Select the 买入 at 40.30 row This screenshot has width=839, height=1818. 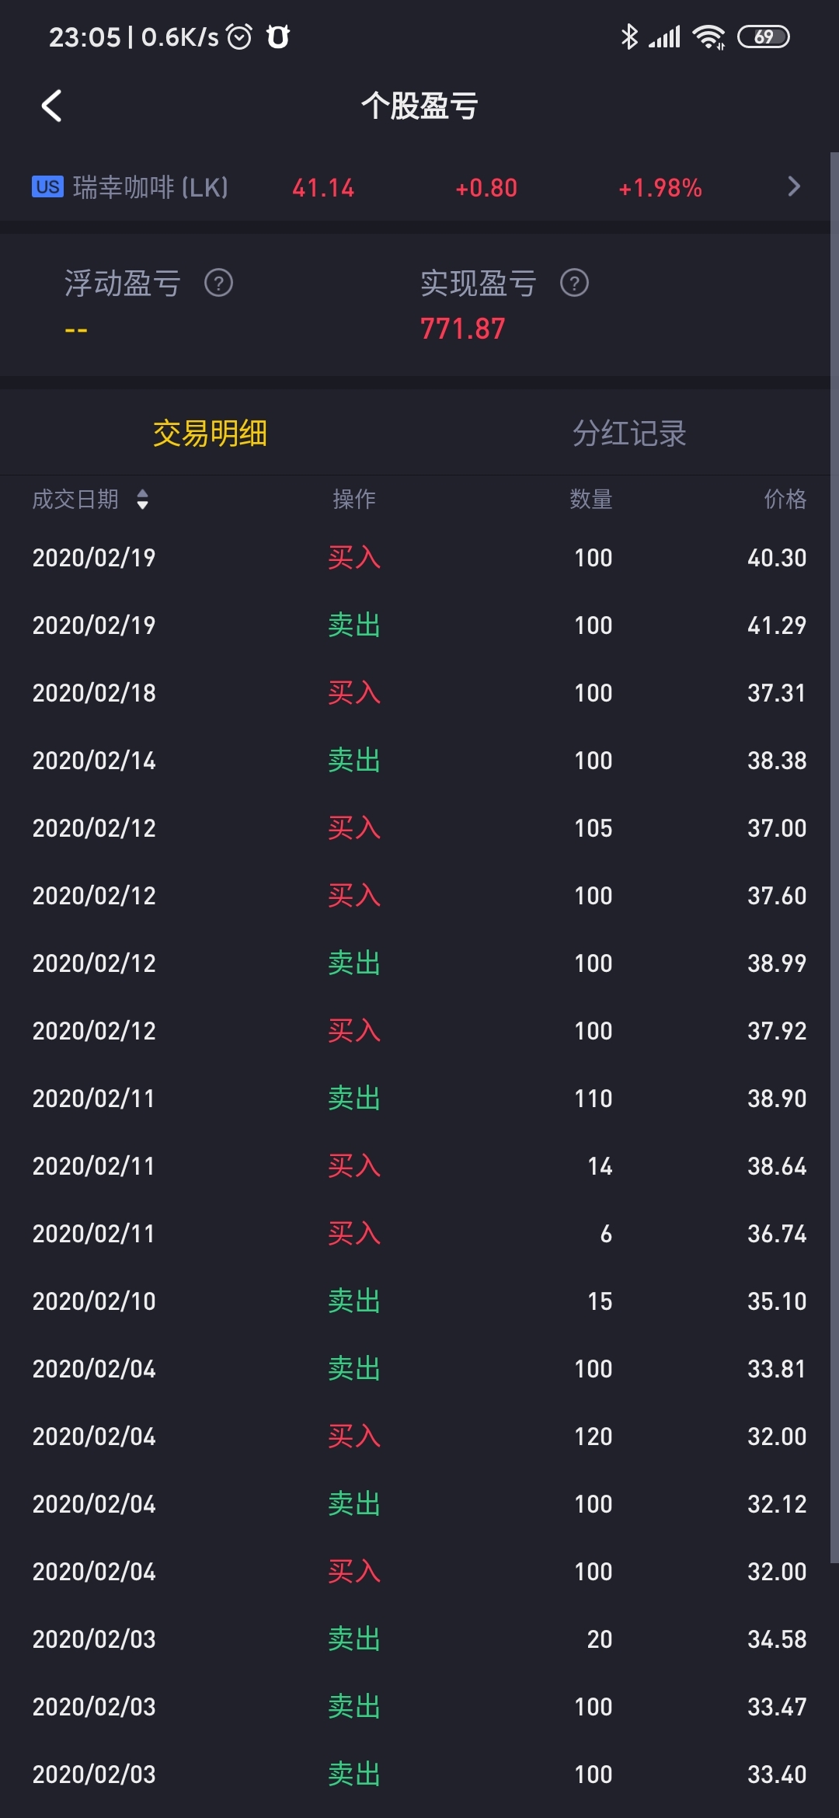[419, 558]
